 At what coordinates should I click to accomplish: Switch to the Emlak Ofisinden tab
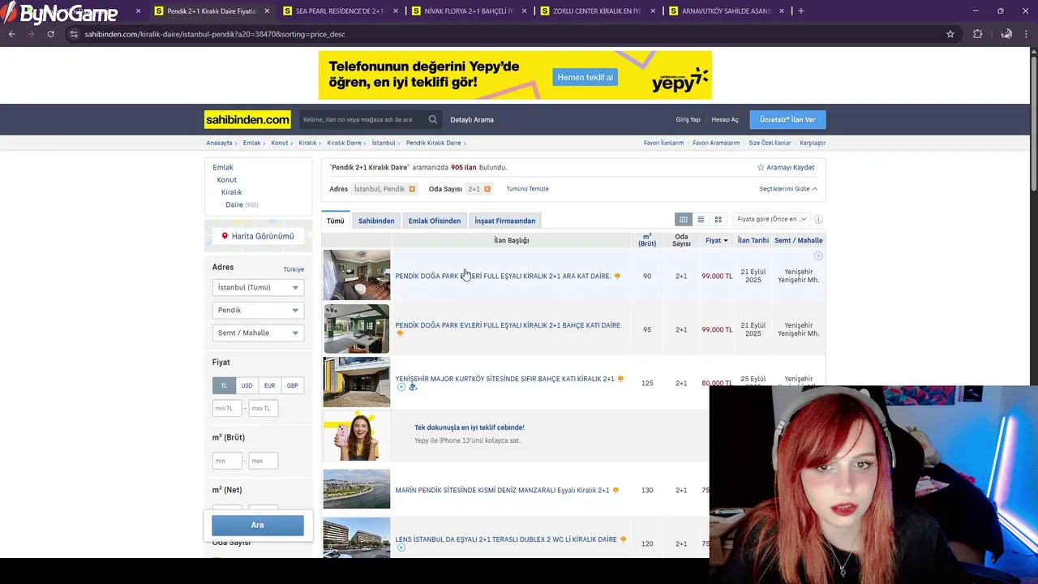coord(435,221)
